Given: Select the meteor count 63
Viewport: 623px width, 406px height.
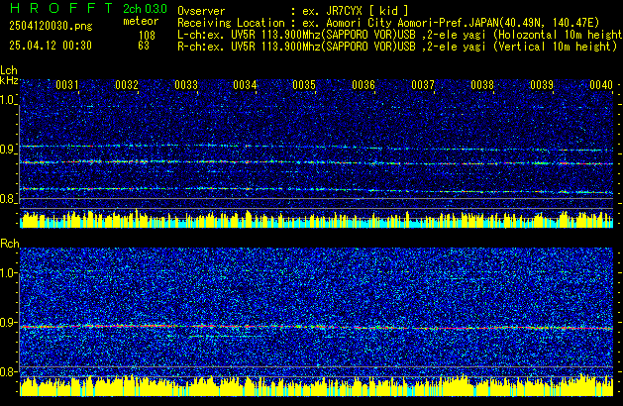Looking at the screenshot, I should (x=144, y=46).
